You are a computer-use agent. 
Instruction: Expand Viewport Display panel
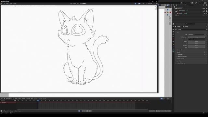(x=180, y=59)
